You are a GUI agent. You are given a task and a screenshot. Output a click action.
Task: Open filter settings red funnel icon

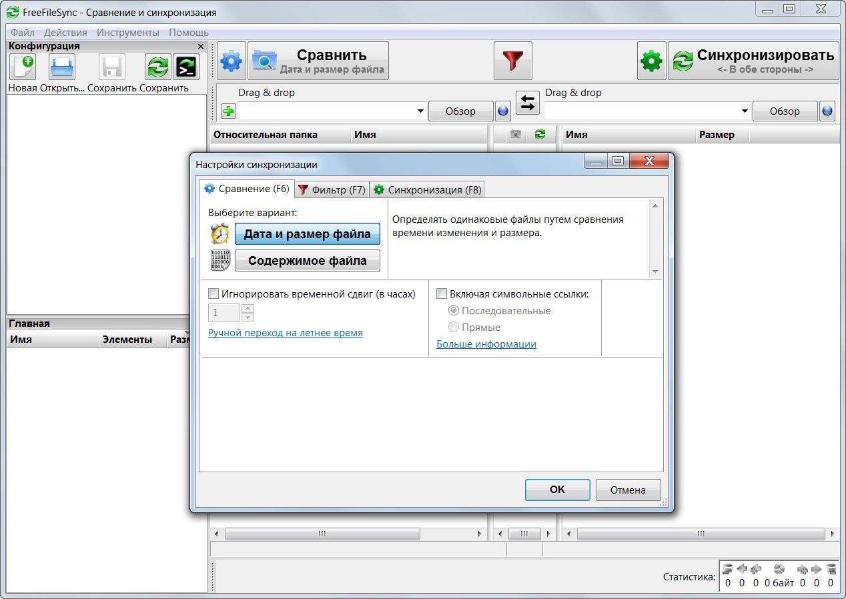click(512, 61)
